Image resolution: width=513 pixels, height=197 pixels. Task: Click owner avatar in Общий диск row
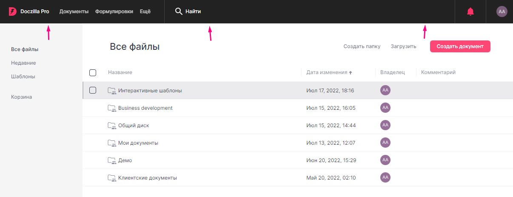[x=385, y=125]
